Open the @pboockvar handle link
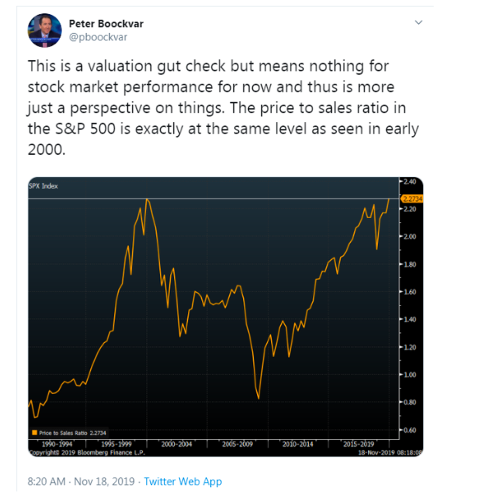The image size is (478, 498). [x=98, y=37]
